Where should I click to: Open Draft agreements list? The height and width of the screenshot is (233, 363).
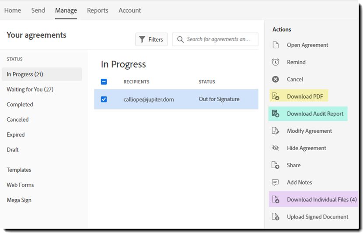13,150
